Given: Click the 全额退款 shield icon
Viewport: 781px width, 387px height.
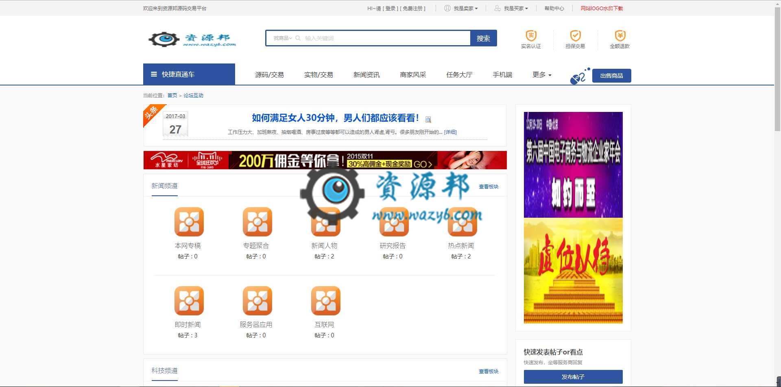Looking at the screenshot, I should [620, 35].
